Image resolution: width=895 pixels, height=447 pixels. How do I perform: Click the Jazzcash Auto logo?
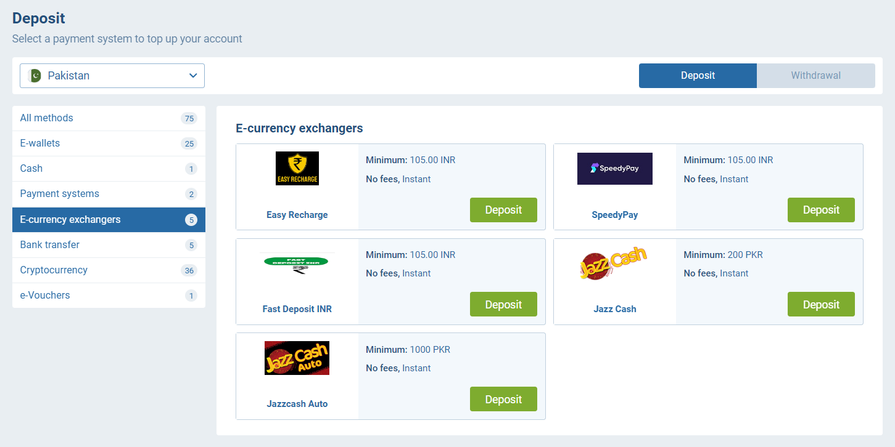click(x=297, y=358)
